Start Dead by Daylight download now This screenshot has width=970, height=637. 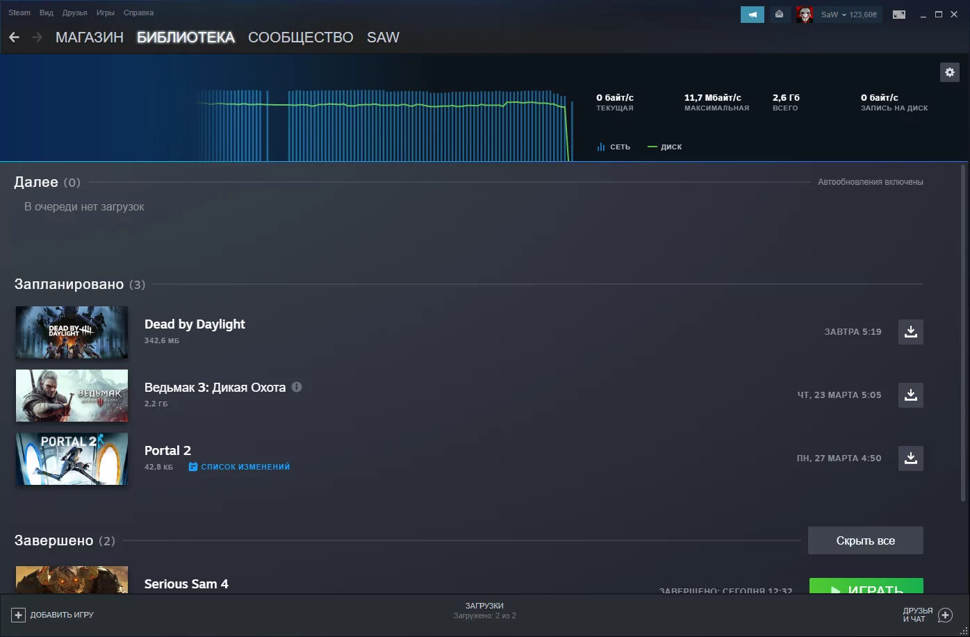(911, 332)
